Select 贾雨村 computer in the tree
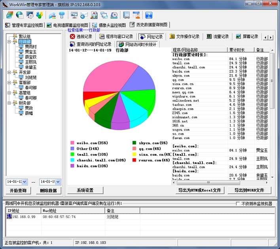The image size is (280, 249). click(x=30, y=47)
